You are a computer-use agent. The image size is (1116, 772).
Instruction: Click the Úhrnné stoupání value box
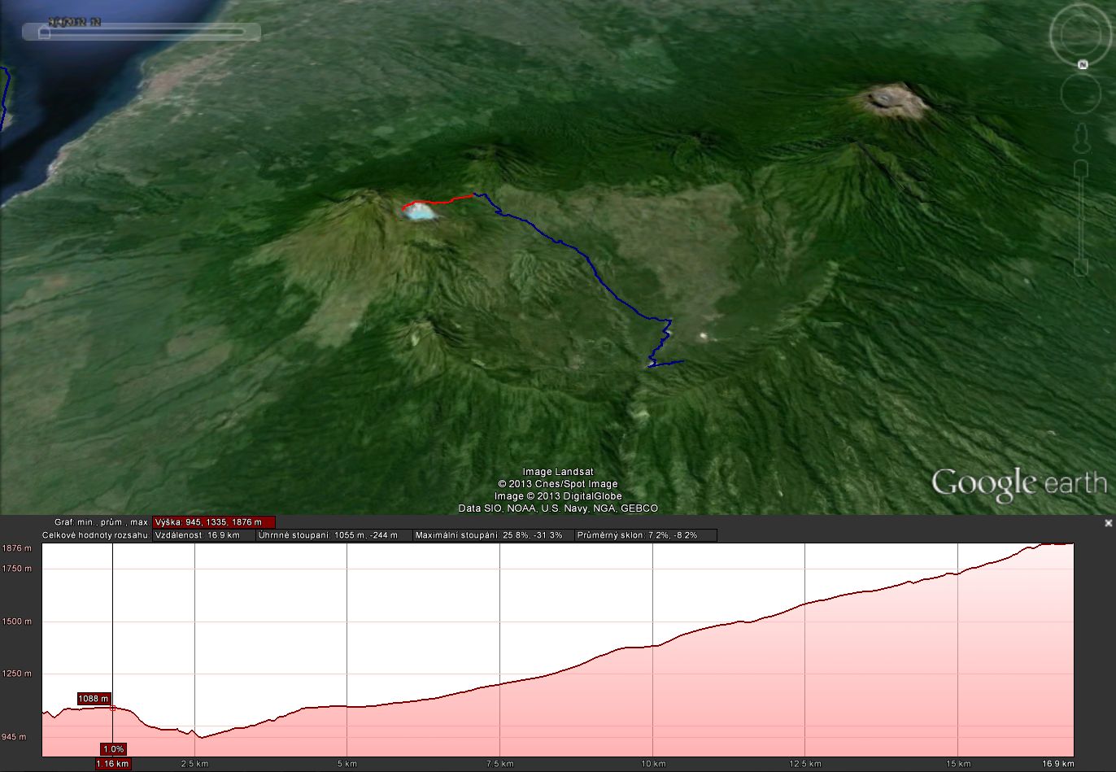pyautogui.click(x=333, y=535)
